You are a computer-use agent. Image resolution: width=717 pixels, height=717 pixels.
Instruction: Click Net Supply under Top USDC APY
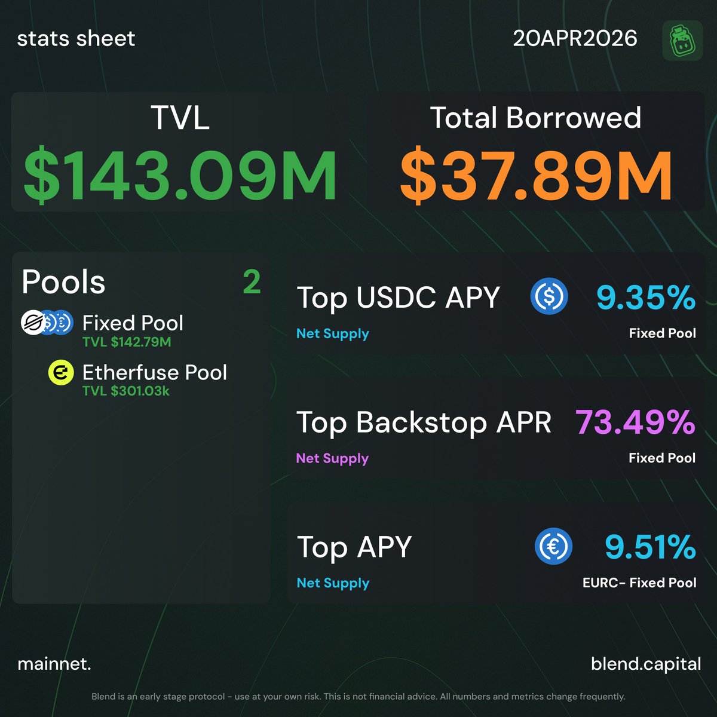coord(333,333)
